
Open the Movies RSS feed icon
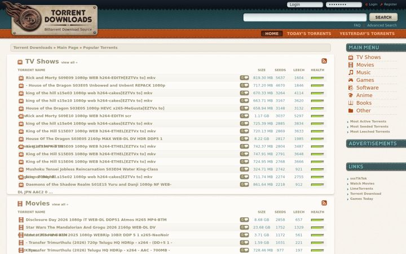pyautogui.click(x=324, y=203)
